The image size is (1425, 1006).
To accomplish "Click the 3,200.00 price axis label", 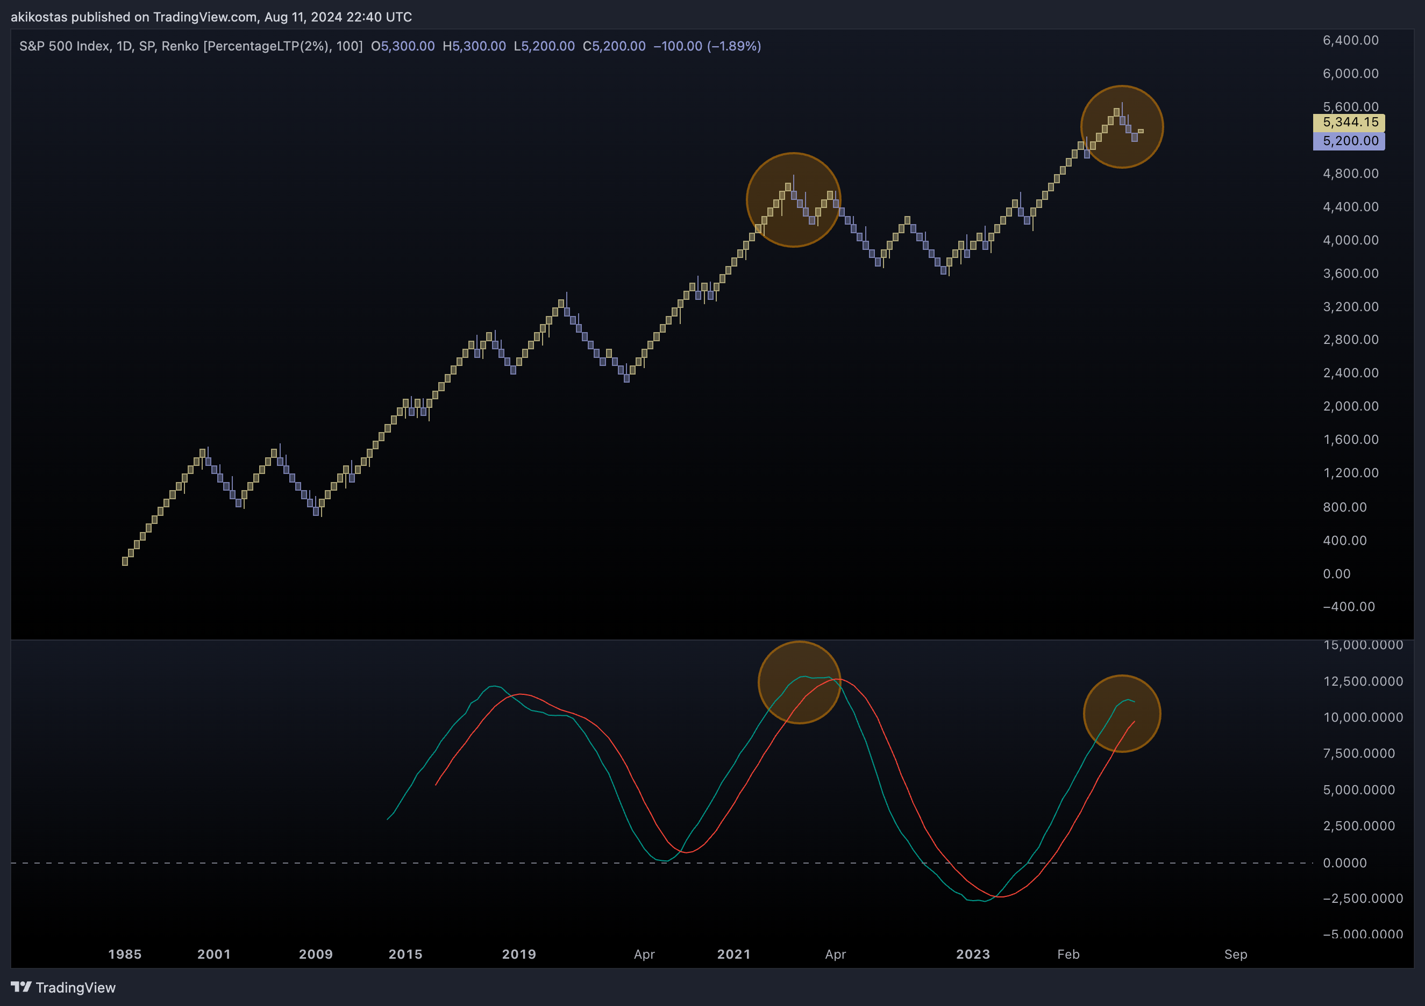I will [x=1350, y=307].
